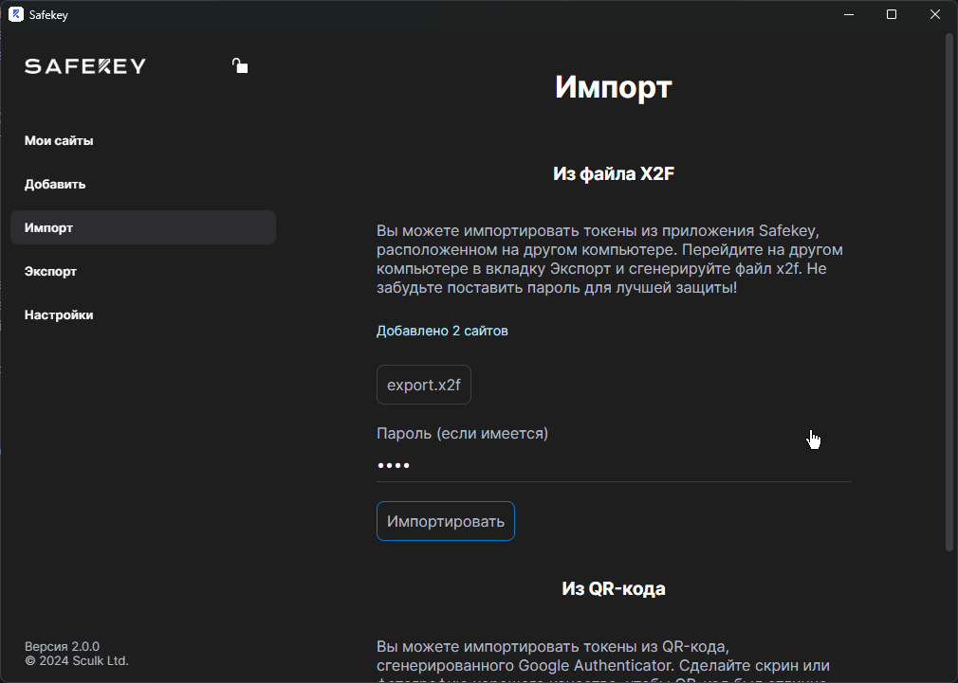The image size is (958, 683).
Task: Minimize the Safekey window
Action: coord(849,14)
